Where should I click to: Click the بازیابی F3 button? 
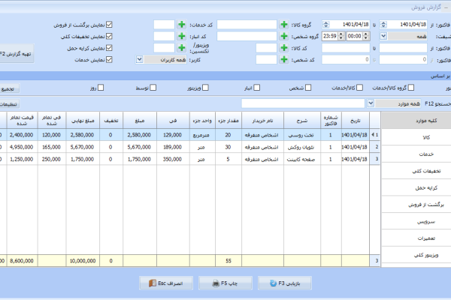[x=285, y=283]
